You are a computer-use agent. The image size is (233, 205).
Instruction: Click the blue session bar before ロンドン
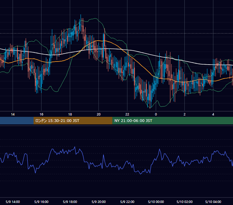[17, 121]
